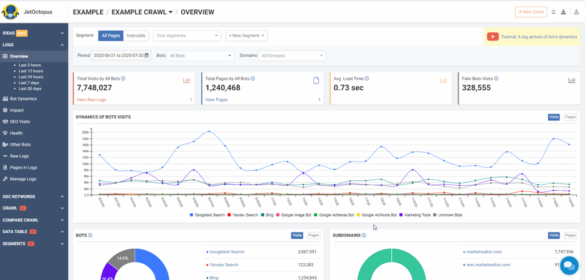Image resolution: width=585 pixels, height=280 pixels.
Task: Click info icon next to Total Visits
Action: (123, 79)
